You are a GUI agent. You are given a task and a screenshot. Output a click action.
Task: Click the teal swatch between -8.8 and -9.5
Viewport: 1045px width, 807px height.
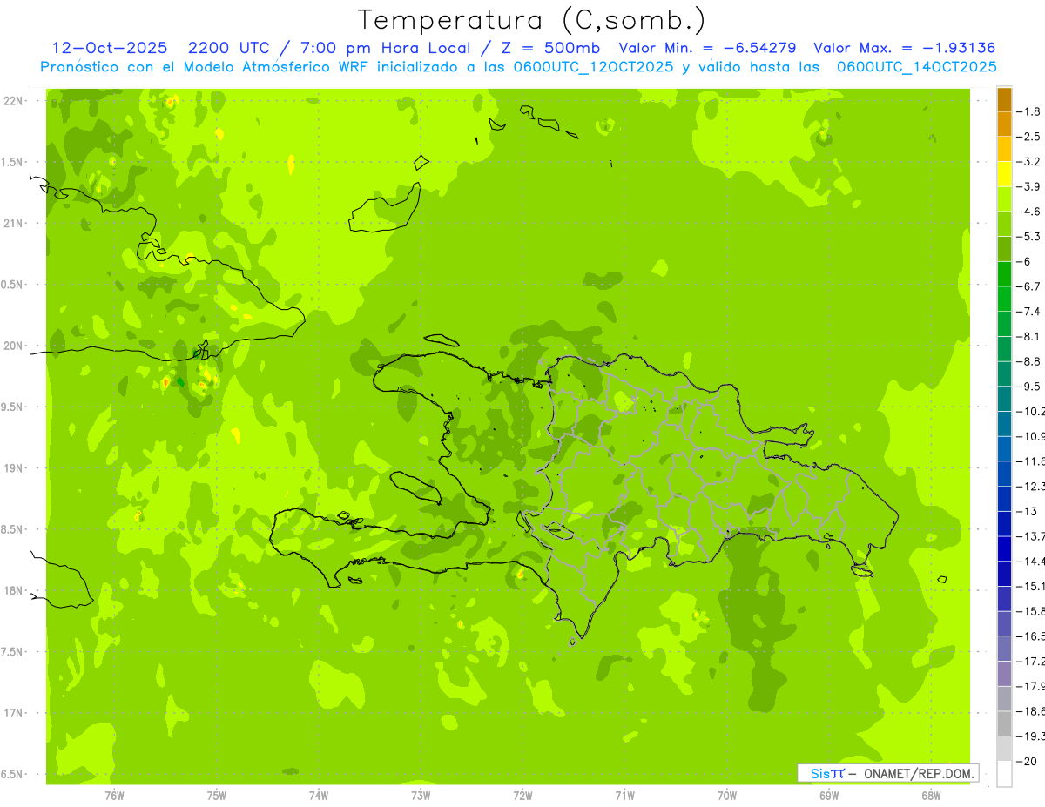[x=1004, y=373]
